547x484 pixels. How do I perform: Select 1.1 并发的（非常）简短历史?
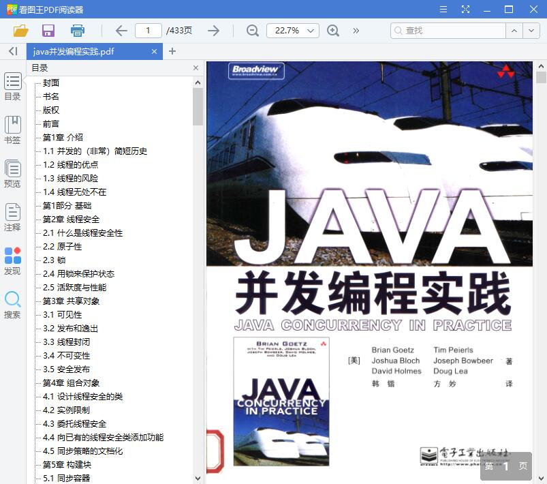[x=95, y=151]
